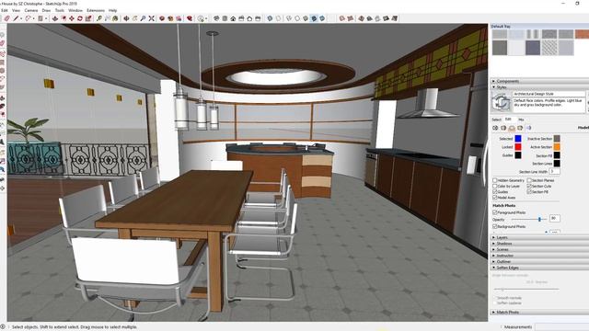Screen dimensions: 589x331
Task: Uncheck the Guides checkbox
Action: coord(495,192)
